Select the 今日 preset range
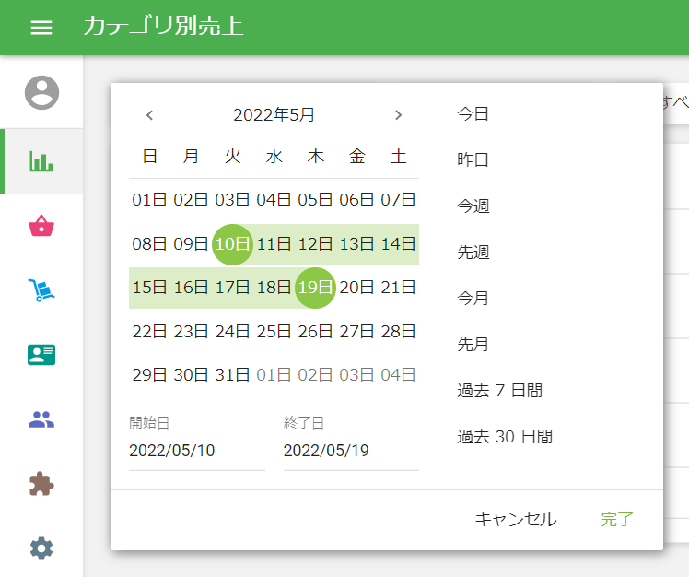The height and width of the screenshot is (577, 689). pos(473,114)
